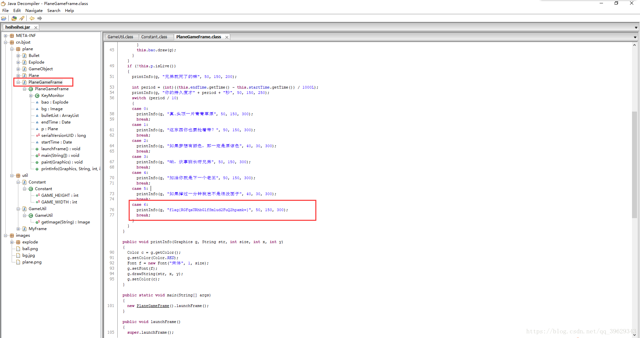Image resolution: width=640 pixels, height=338 pixels.
Task: Open the Search menu
Action: point(54,11)
